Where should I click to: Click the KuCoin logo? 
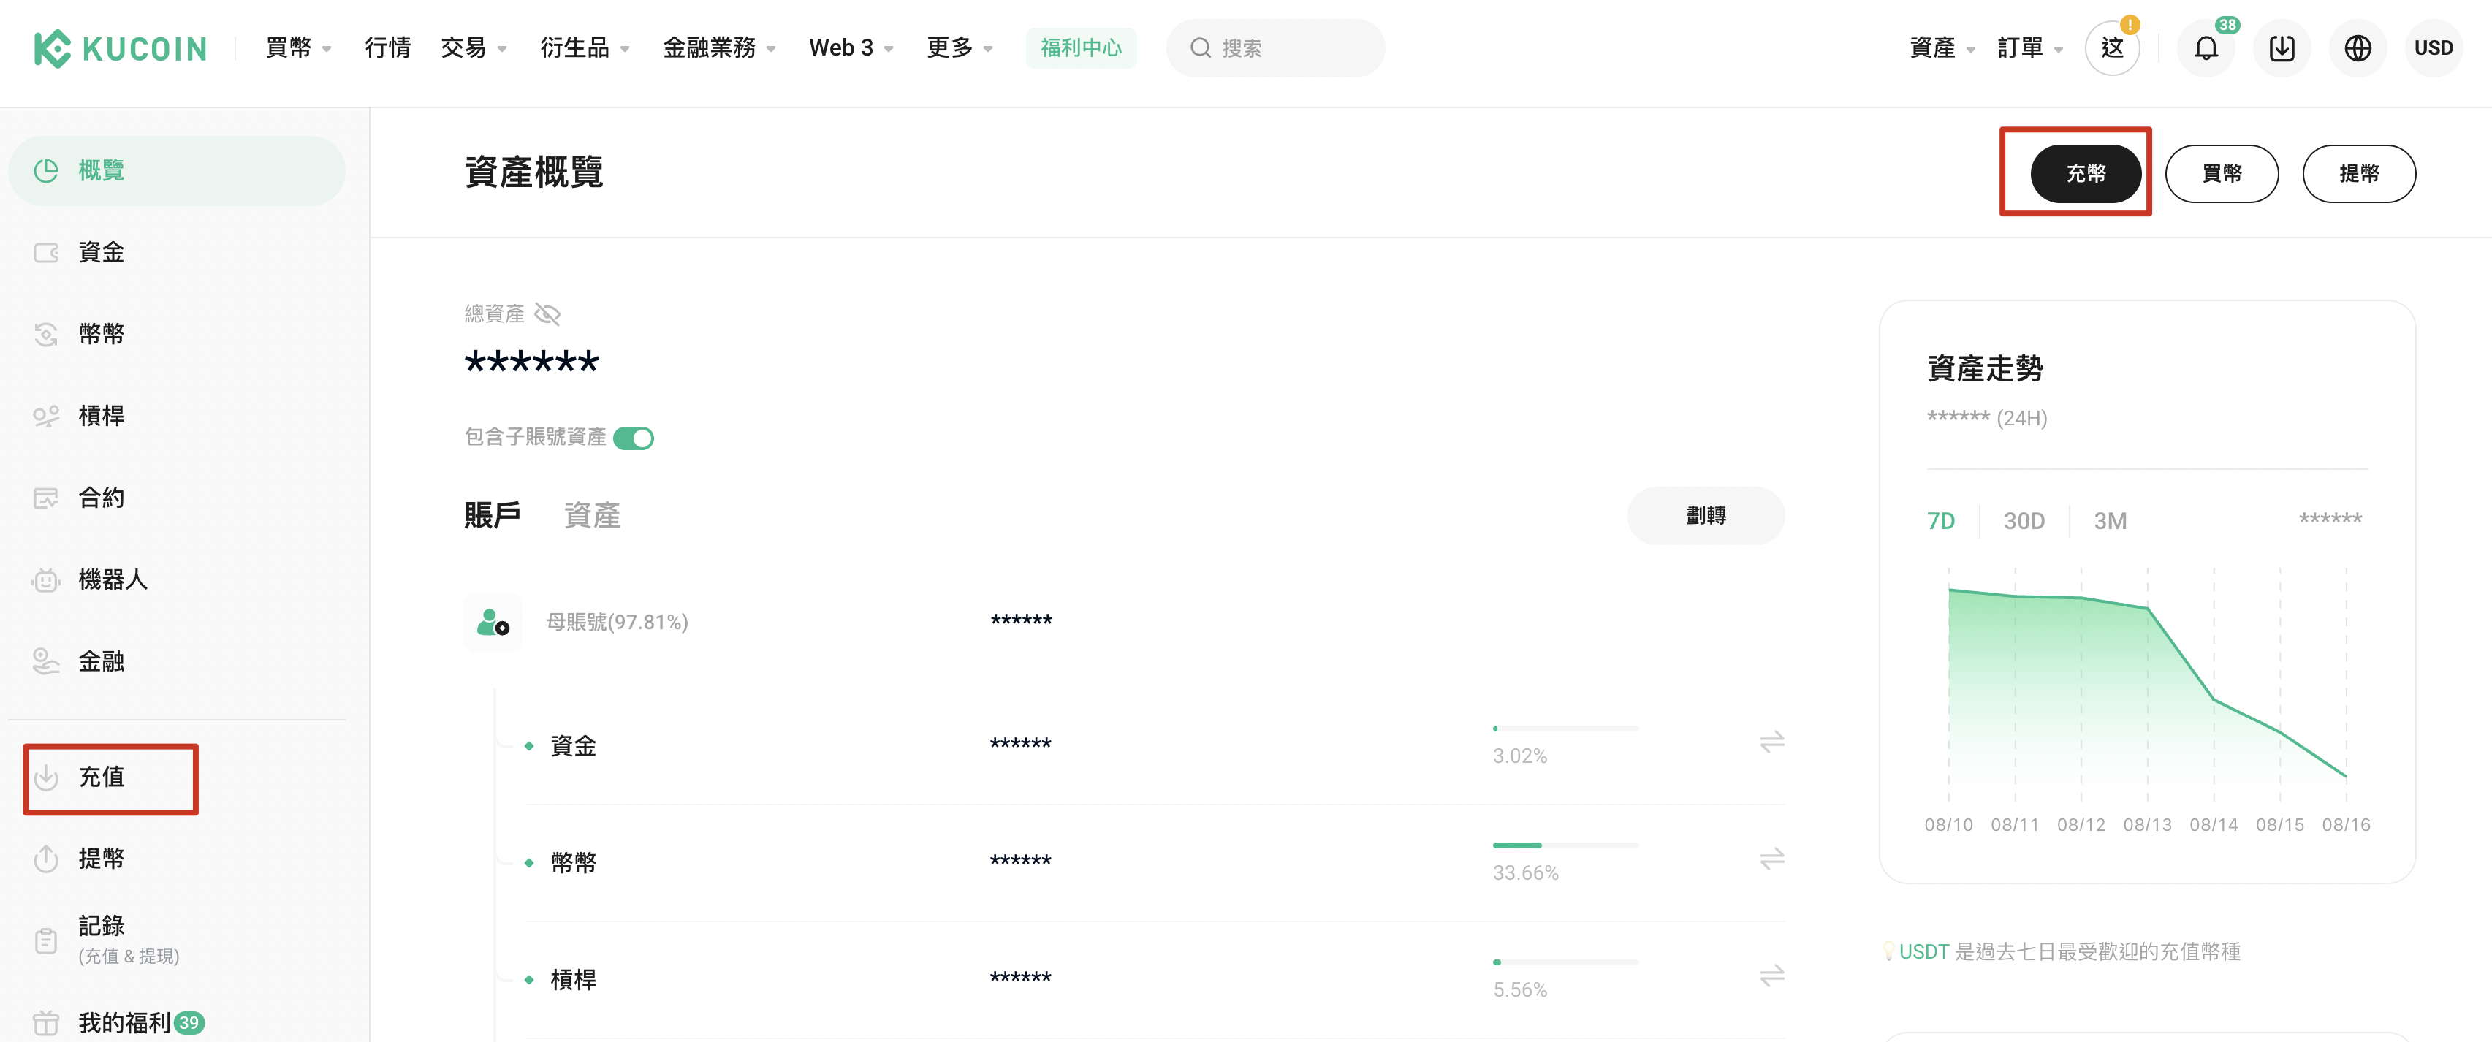coord(121,47)
